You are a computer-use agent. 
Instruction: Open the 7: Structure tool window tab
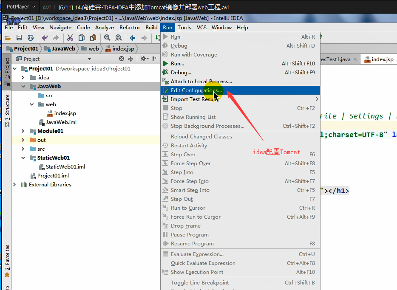tap(7, 110)
